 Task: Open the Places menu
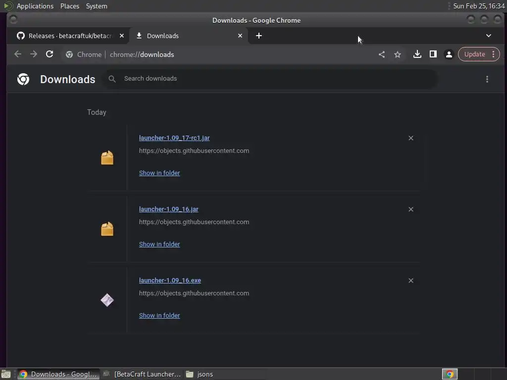(x=69, y=6)
